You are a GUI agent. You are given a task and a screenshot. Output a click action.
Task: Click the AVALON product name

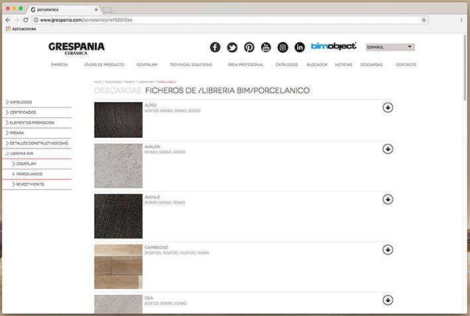click(x=152, y=146)
